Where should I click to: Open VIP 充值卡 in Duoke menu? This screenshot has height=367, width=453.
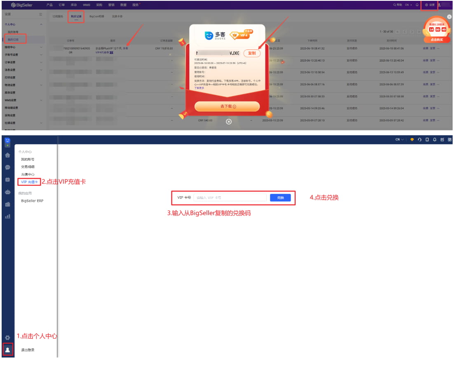point(29,182)
